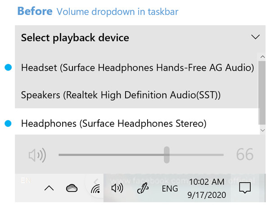Collapse the playback device list chevron
This screenshot has height=210, width=279.
click(x=255, y=37)
